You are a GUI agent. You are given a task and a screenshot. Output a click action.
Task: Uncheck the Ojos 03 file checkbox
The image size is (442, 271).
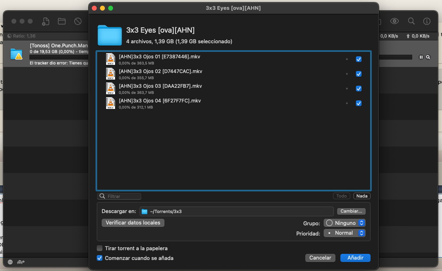point(359,89)
